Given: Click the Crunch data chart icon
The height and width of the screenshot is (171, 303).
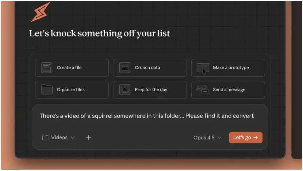Looking at the screenshot, I should 125,68.
